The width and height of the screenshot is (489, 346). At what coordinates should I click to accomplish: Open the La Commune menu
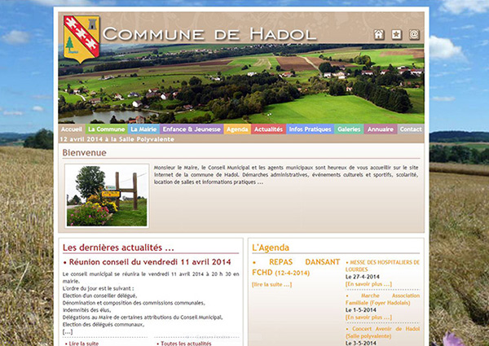coord(106,129)
